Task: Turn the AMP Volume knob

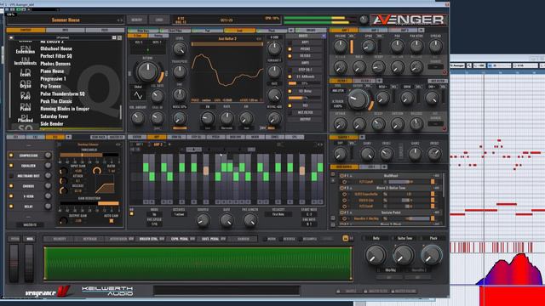Action: (x=341, y=46)
